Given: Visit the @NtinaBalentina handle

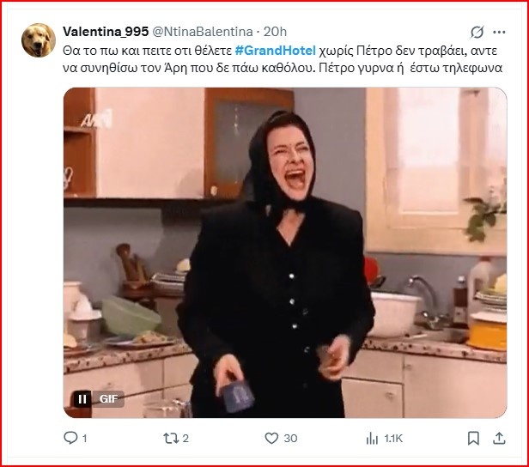Looking at the screenshot, I should pyautogui.click(x=203, y=32).
